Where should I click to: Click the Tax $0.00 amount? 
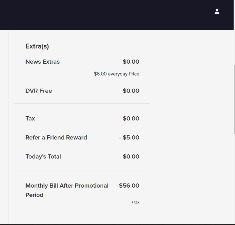tap(131, 118)
